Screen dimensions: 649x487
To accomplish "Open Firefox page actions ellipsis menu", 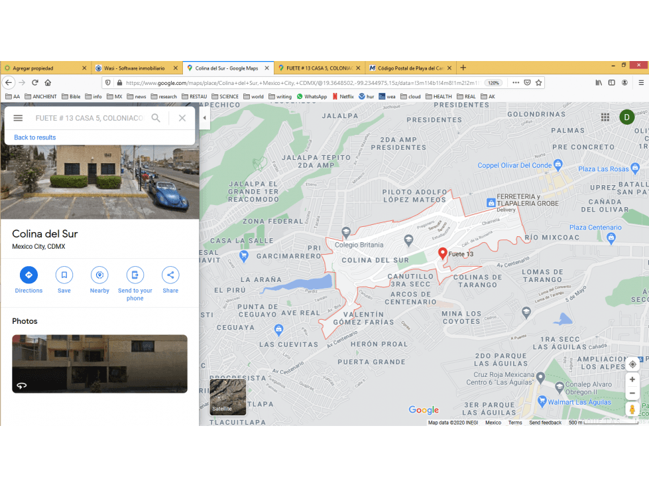I will [x=516, y=82].
